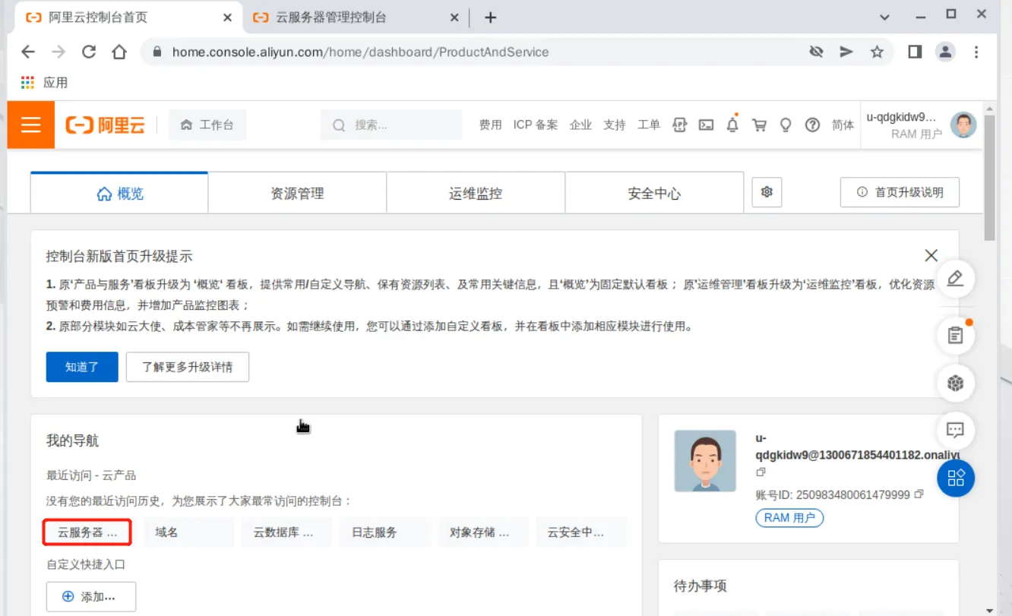1012x616 pixels.
Task: Switch to the 资源管理 tab
Action: pos(297,193)
